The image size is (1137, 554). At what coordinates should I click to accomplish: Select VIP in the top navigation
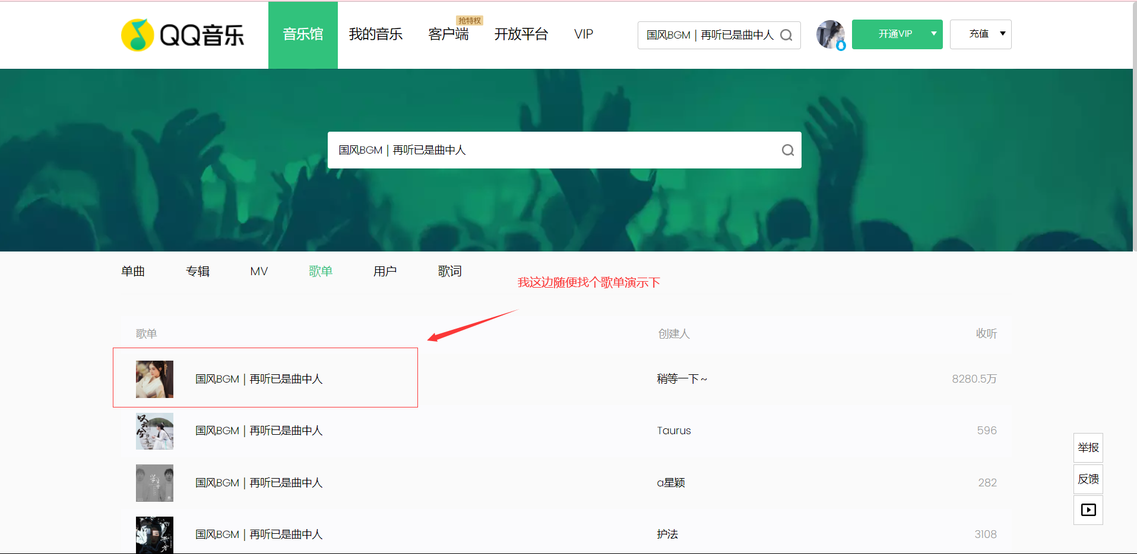tap(584, 34)
